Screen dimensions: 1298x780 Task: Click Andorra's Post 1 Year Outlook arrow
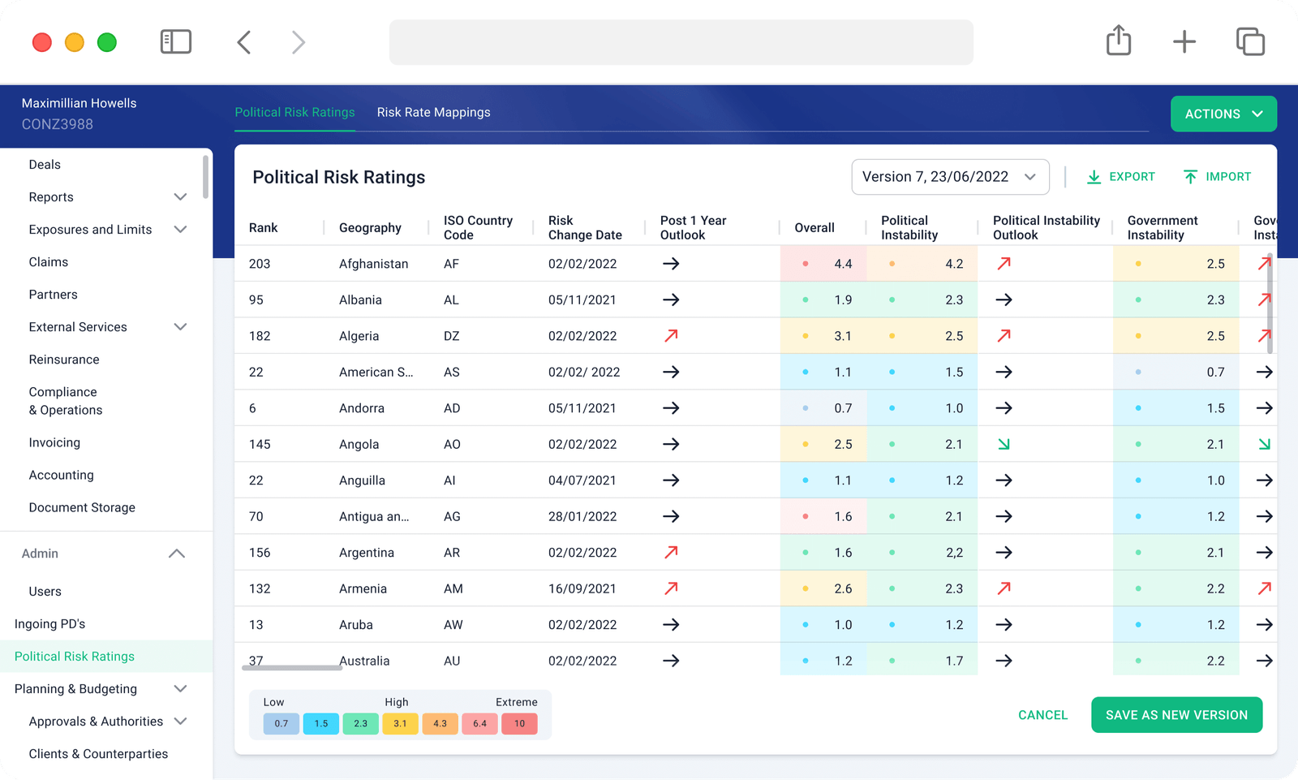click(671, 408)
